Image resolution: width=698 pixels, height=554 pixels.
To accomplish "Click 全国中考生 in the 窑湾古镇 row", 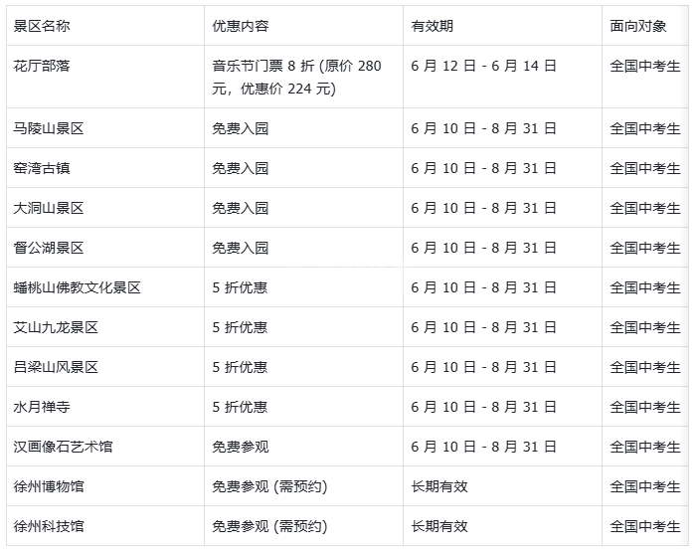I will [645, 168].
